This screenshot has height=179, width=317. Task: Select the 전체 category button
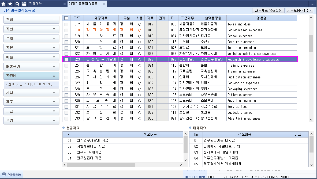(31, 20)
